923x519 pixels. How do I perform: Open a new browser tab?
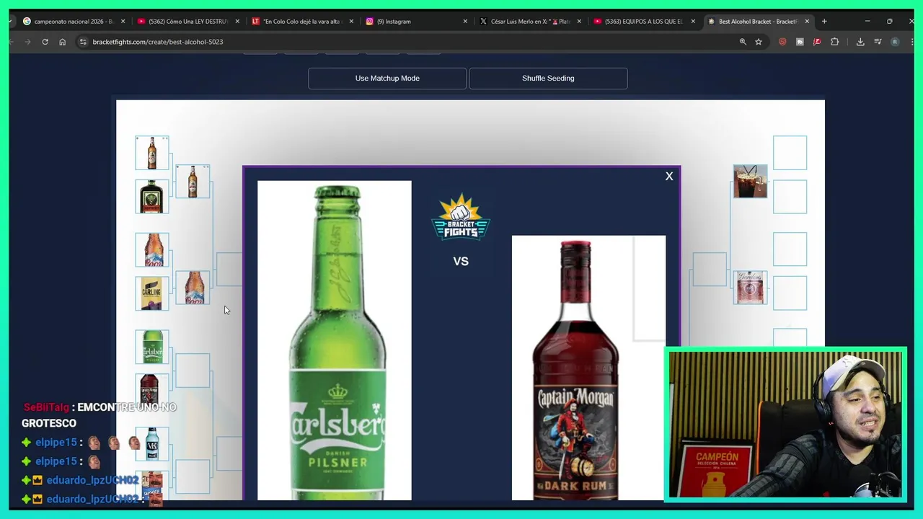tap(824, 22)
